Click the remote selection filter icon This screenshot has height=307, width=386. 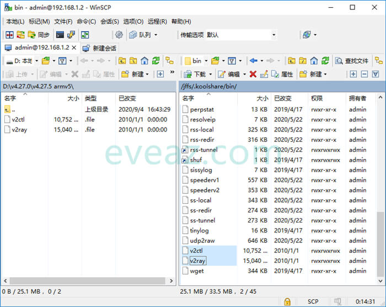376,74
